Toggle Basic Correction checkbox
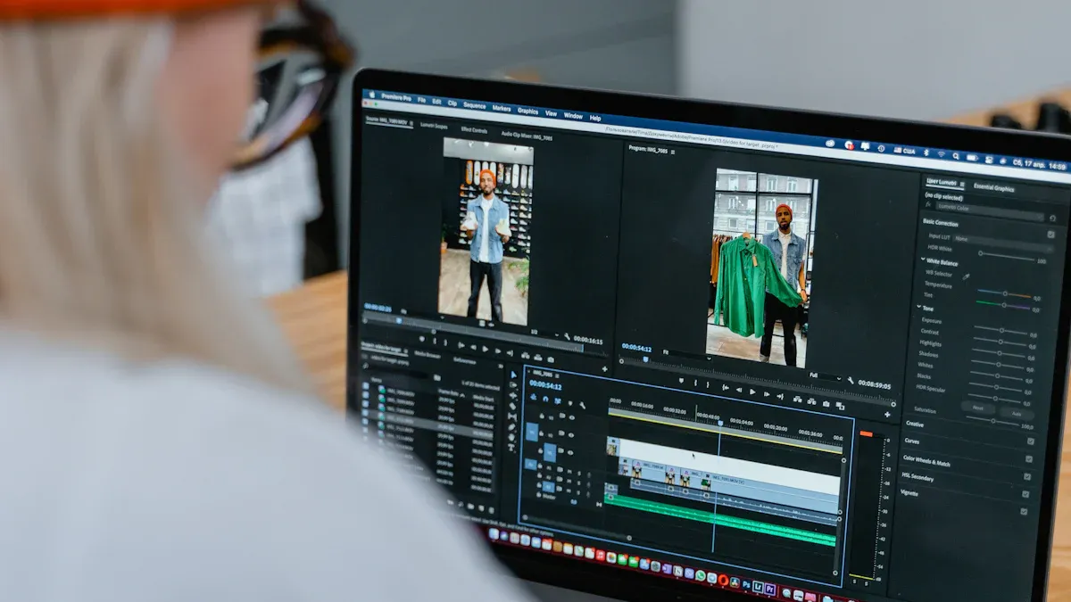 pyautogui.click(x=1051, y=235)
